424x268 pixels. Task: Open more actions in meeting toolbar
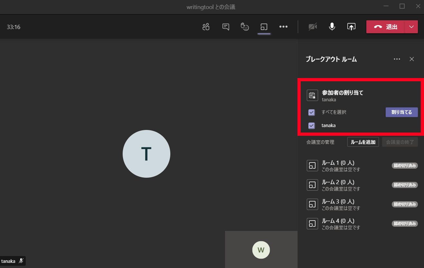(x=283, y=27)
